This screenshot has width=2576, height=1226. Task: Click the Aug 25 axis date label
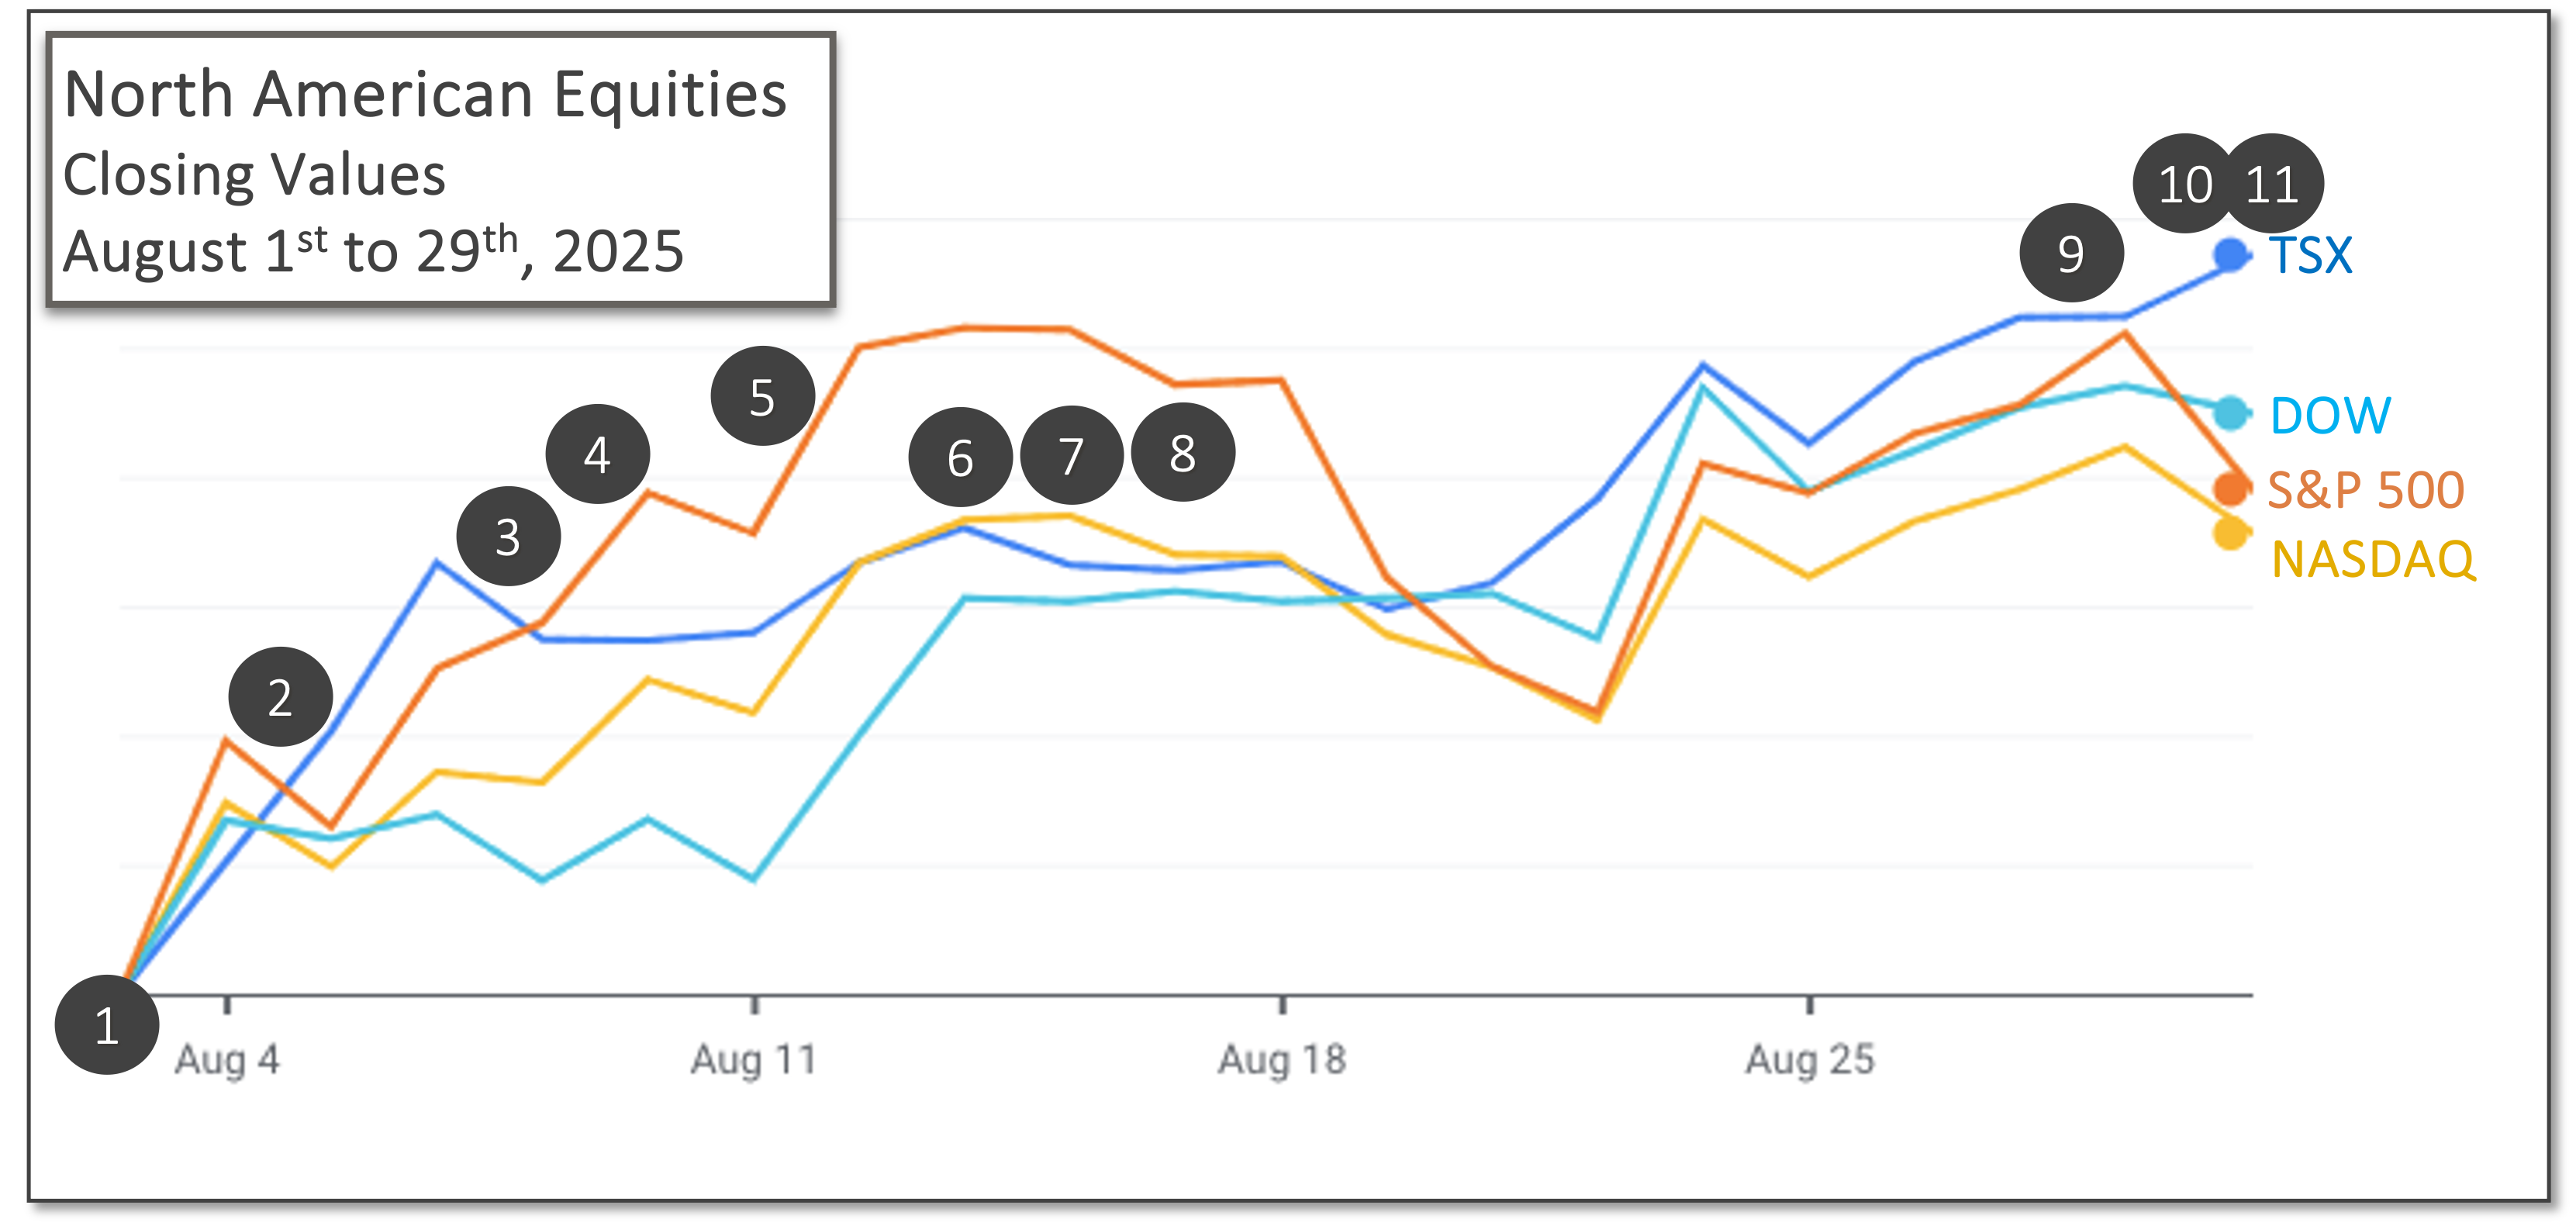pos(1809,1059)
